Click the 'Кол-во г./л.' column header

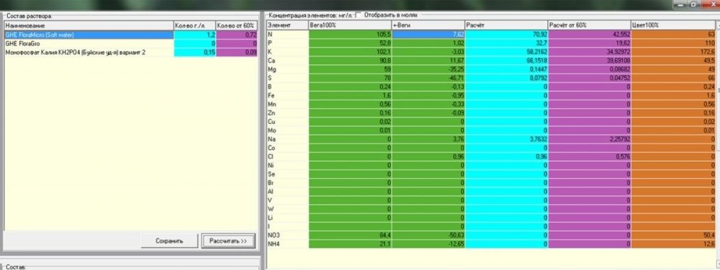[x=194, y=25]
